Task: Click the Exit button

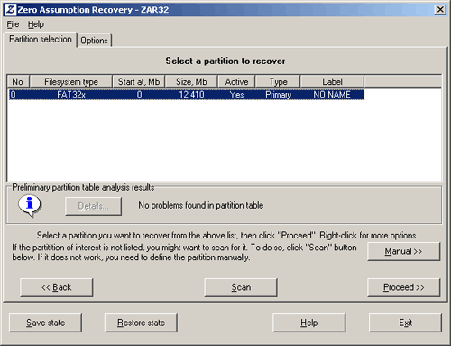Action: [x=405, y=323]
